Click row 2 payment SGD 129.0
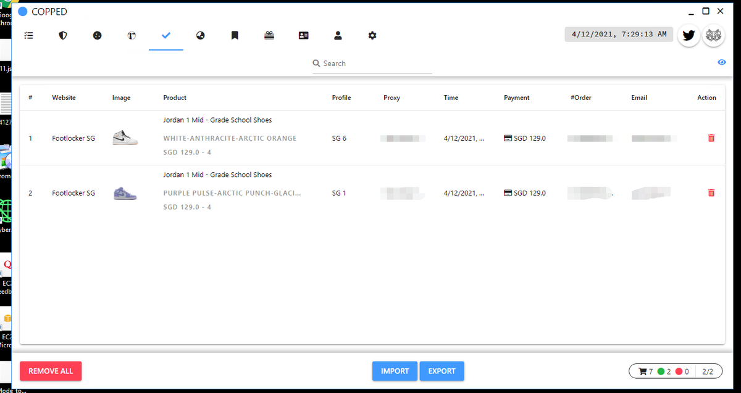Viewport: 741px width, 393px height. (x=525, y=193)
